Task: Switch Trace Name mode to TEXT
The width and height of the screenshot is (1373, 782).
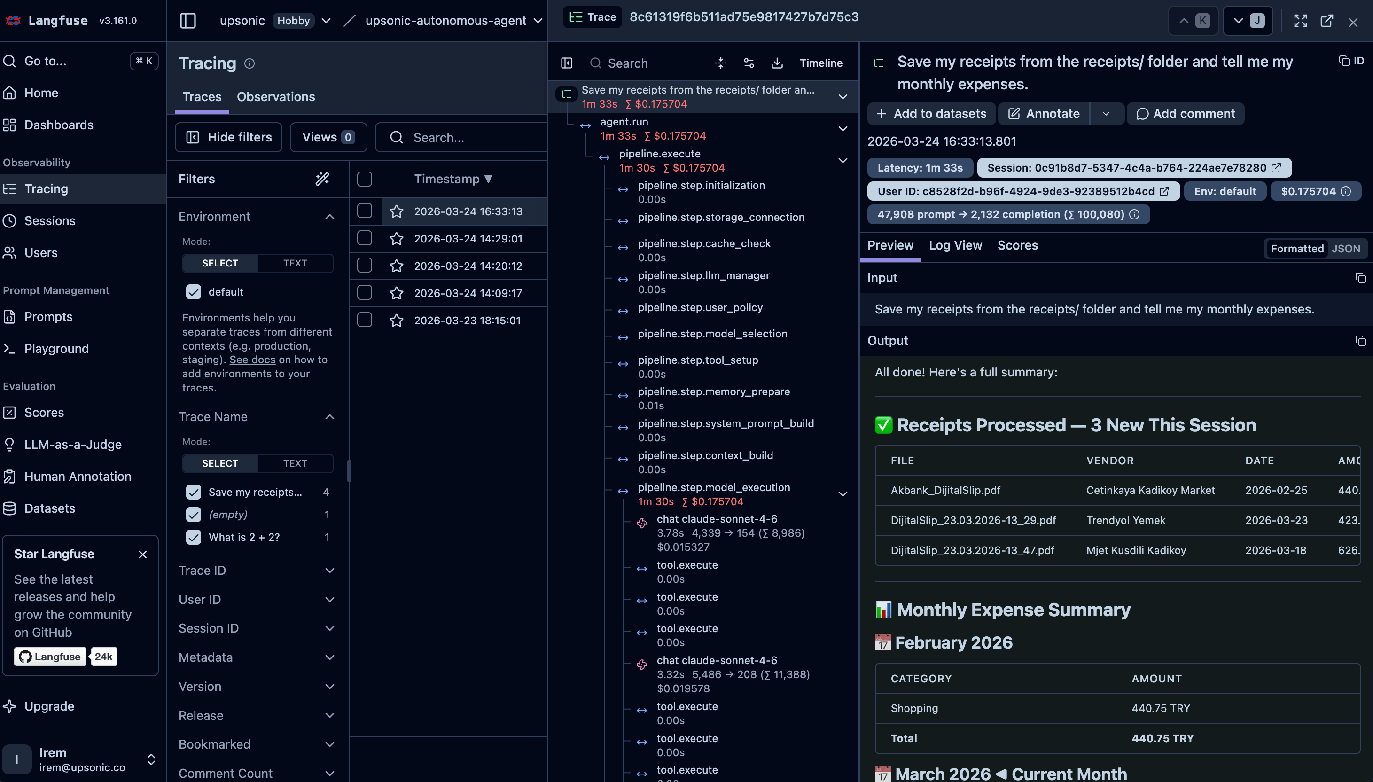Action: click(x=295, y=463)
